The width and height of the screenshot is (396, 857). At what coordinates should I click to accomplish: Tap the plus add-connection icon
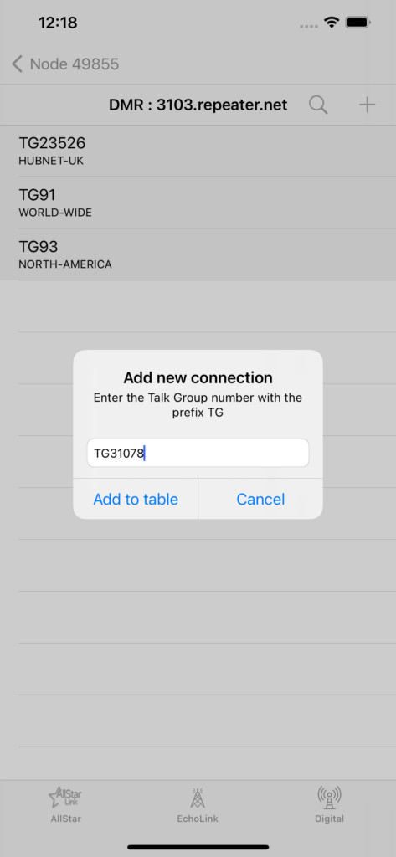pyautogui.click(x=367, y=105)
